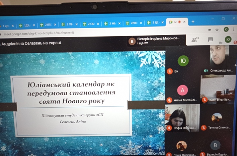This screenshot has width=237, height=156.
Task: Open the meeting chat icon
Action: 210,40
